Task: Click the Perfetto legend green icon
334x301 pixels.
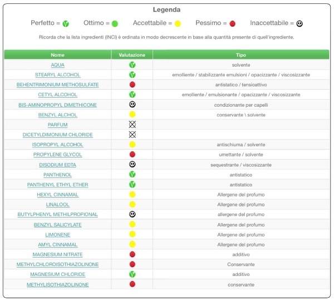Action: [66, 23]
